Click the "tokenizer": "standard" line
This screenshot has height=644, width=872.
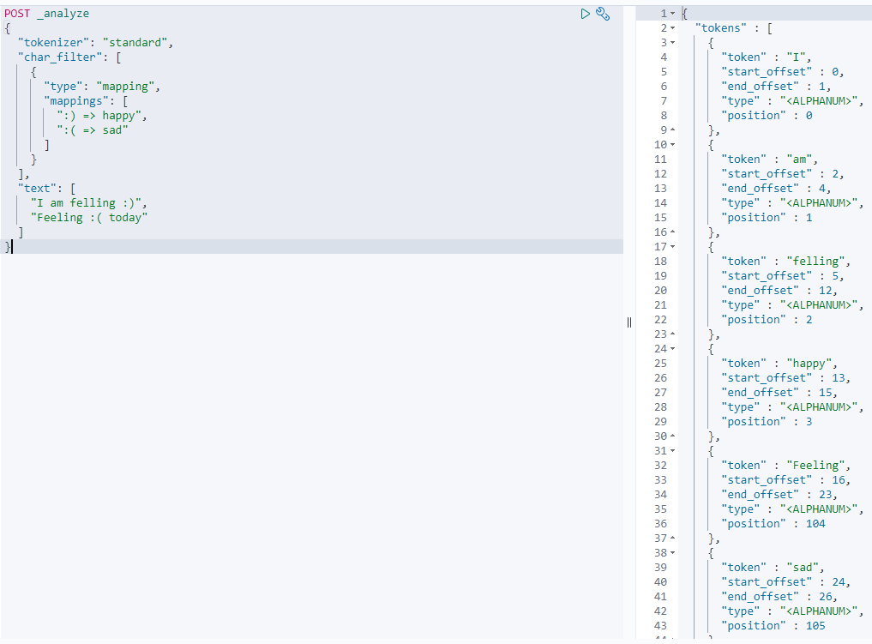pyautogui.click(x=96, y=43)
